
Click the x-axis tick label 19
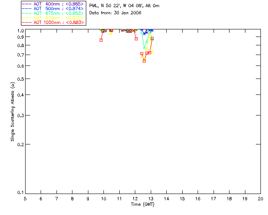(x=245, y=199)
